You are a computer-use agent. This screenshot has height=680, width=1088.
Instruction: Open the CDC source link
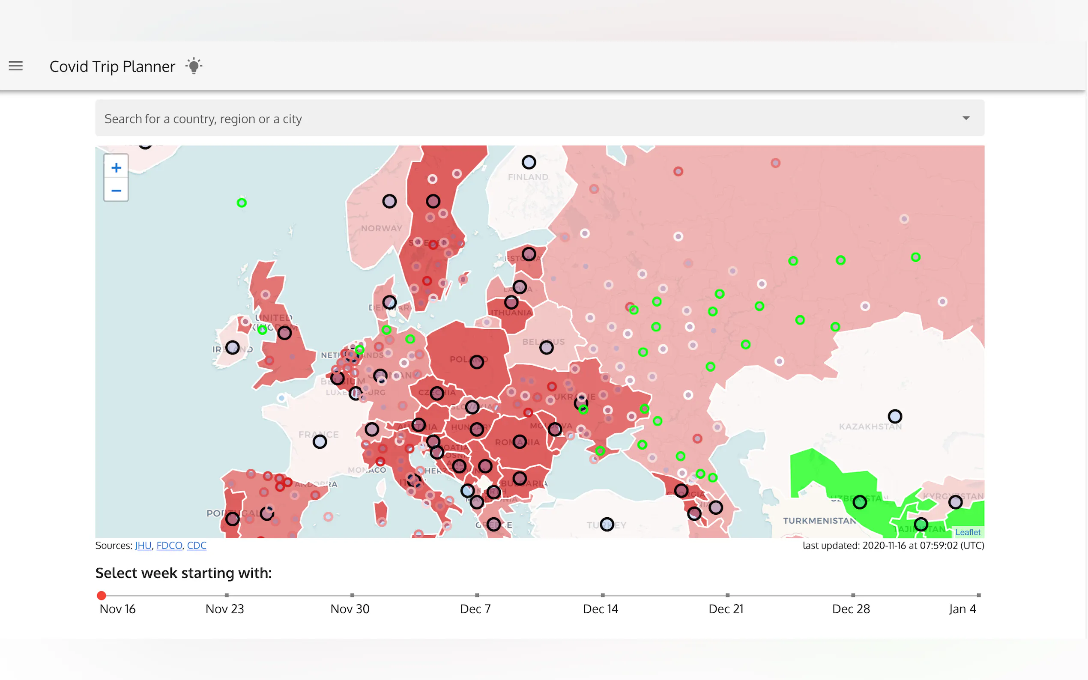[197, 546]
